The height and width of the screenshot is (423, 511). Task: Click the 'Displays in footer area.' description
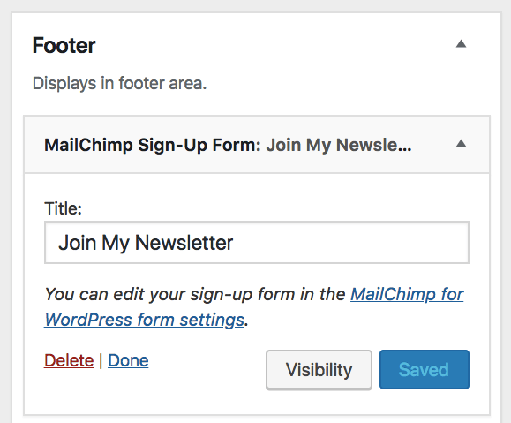pos(119,84)
